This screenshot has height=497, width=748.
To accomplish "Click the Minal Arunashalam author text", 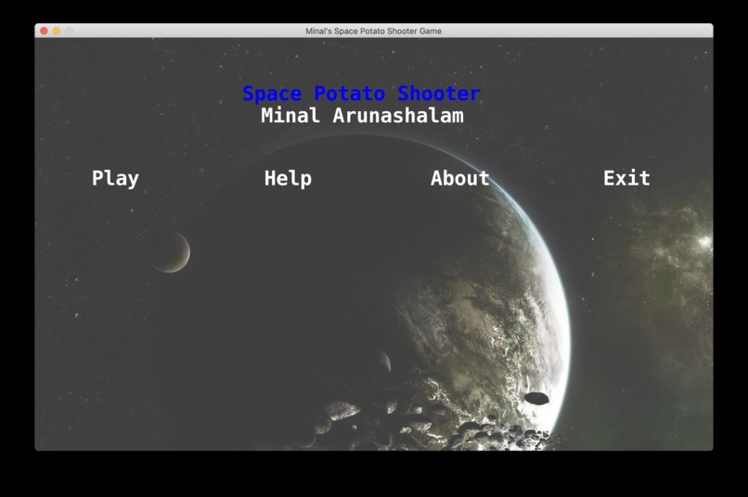I will (362, 115).
